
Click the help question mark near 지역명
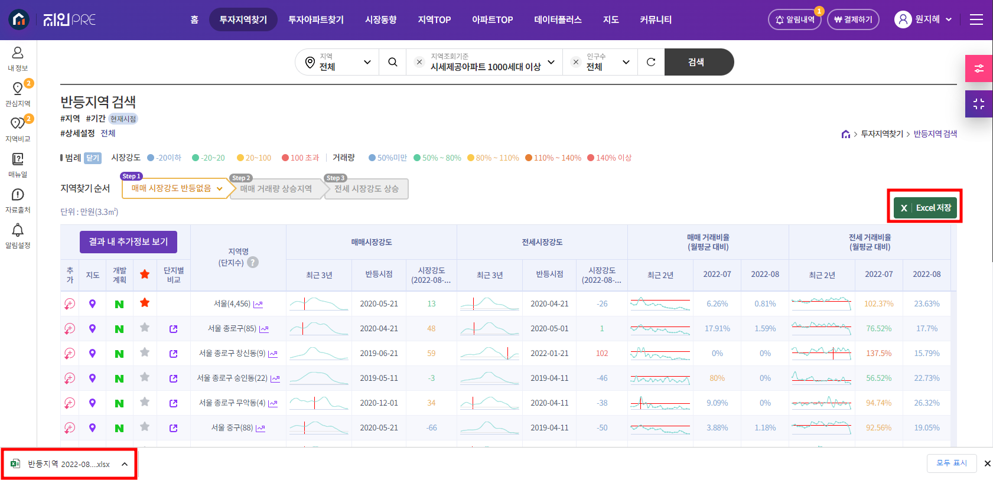click(x=253, y=263)
